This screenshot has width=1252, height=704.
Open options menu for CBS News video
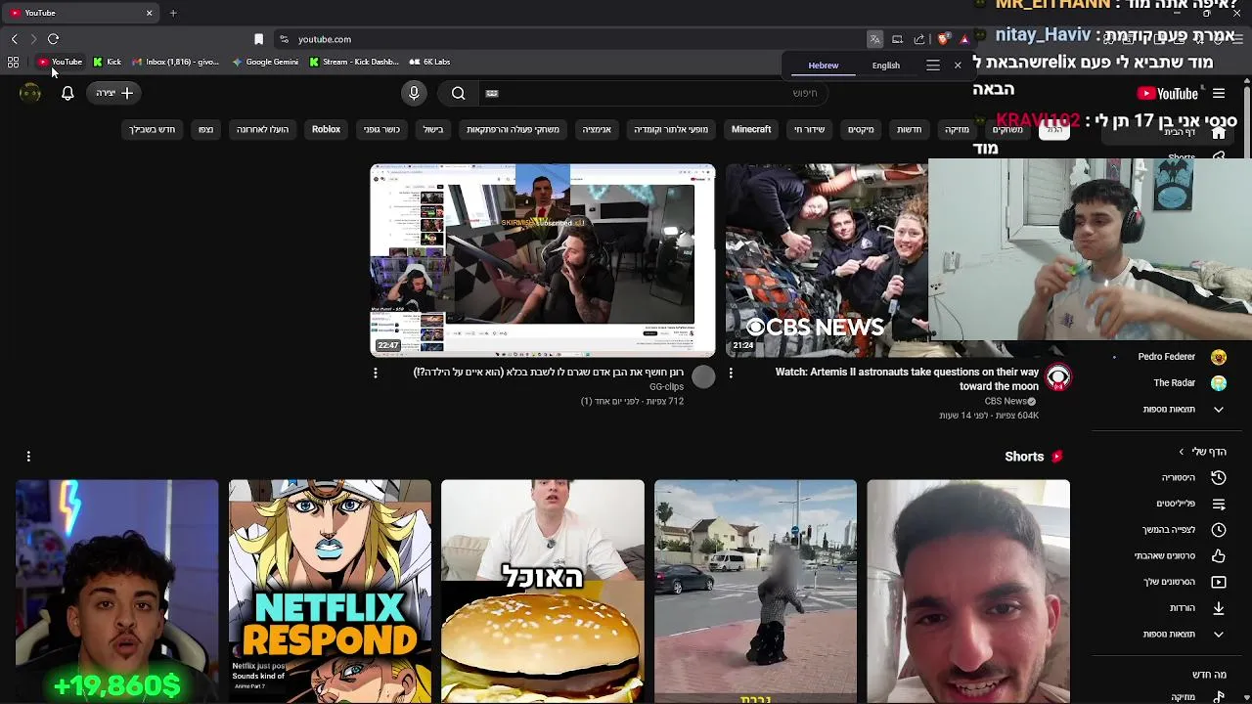tap(731, 374)
